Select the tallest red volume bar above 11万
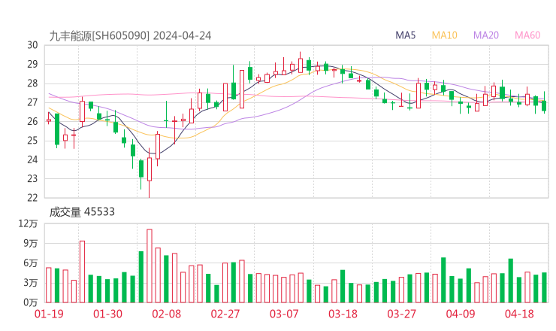Screen dimensions: 556x331 click(150, 266)
